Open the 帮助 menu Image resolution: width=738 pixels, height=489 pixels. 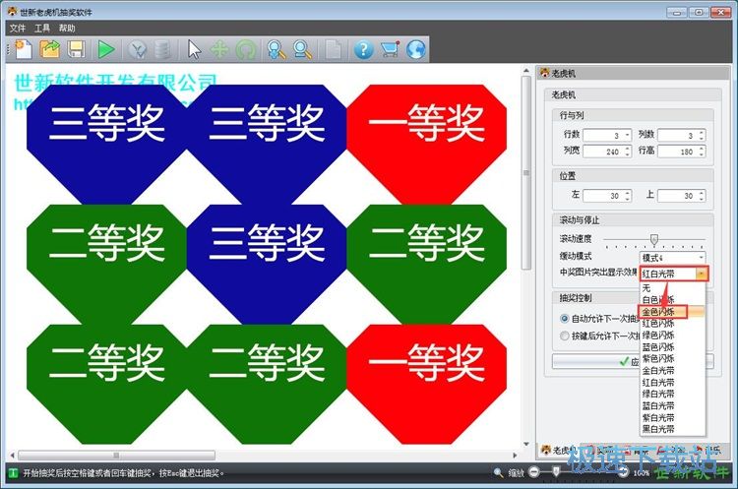click(x=67, y=29)
